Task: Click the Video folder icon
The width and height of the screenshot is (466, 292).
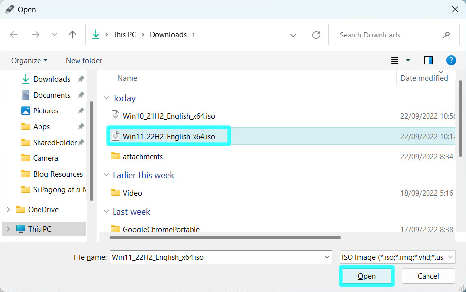Action: [116, 192]
